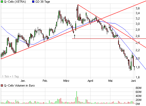Click the 3,6 price axis value
The width and height of the screenshot is (146, 106).
pyautogui.click(x=138, y=9)
